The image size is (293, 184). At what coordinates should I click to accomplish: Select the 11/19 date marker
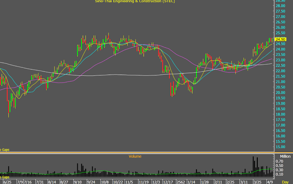[144, 182]
